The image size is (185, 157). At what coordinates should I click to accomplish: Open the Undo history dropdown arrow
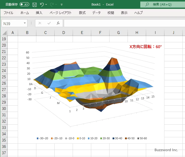pos(46,5)
